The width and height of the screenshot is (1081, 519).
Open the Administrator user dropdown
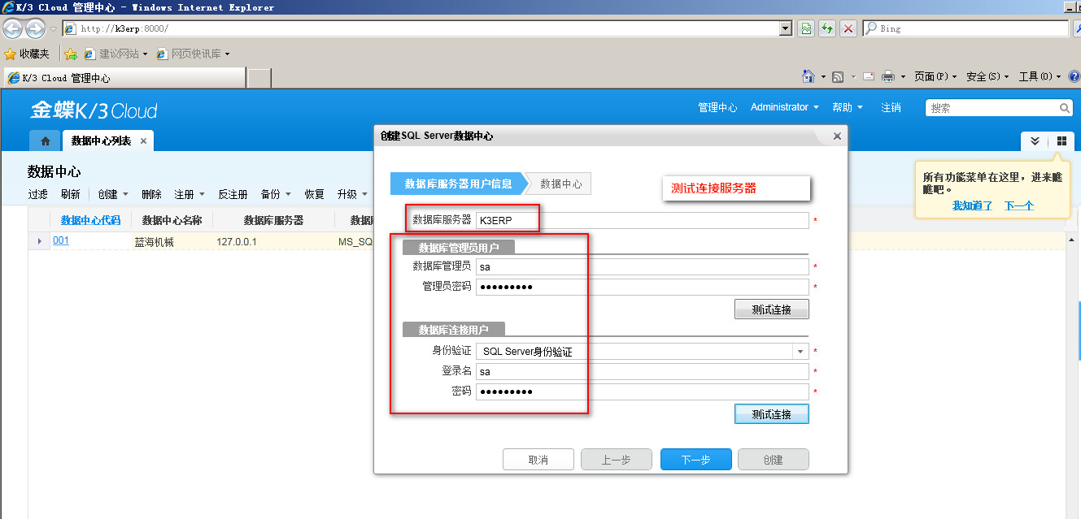click(x=785, y=107)
